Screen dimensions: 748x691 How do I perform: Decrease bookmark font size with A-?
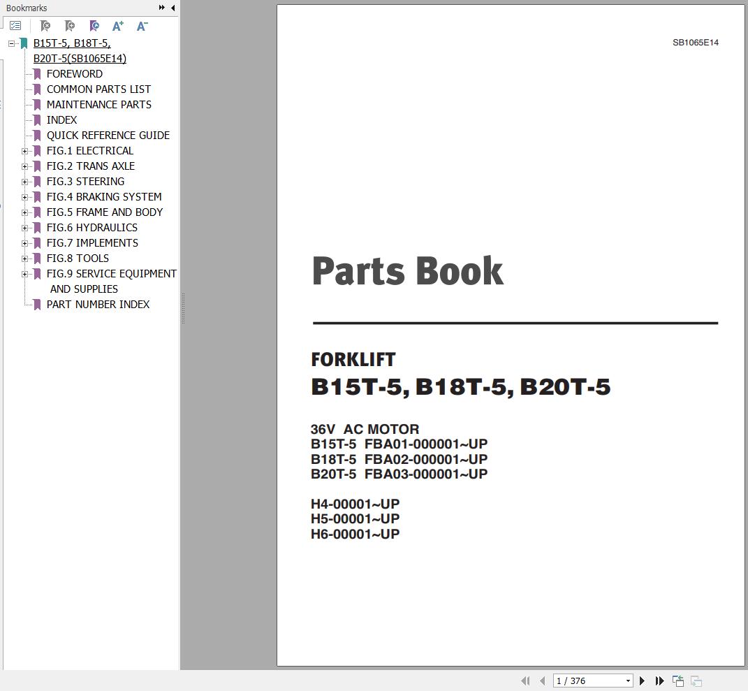(142, 26)
